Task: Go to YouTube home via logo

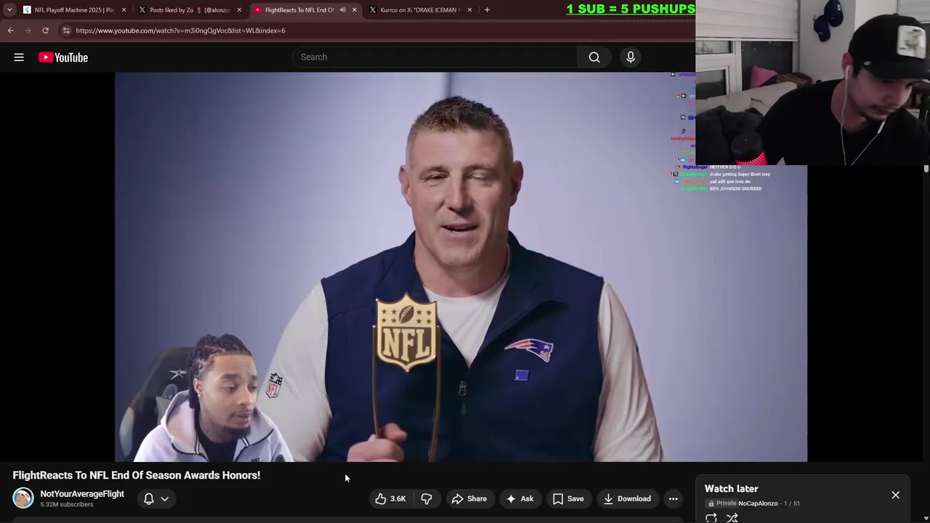Action: (63, 57)
